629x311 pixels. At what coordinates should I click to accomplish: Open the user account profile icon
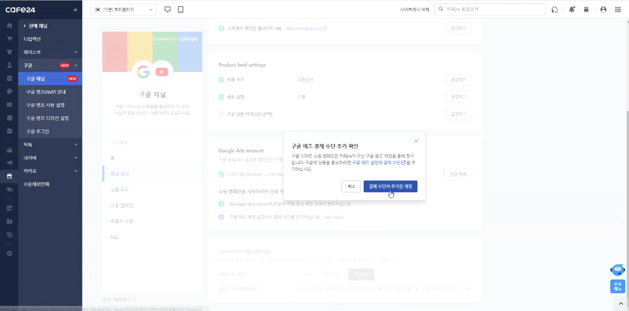pos(603,9)
